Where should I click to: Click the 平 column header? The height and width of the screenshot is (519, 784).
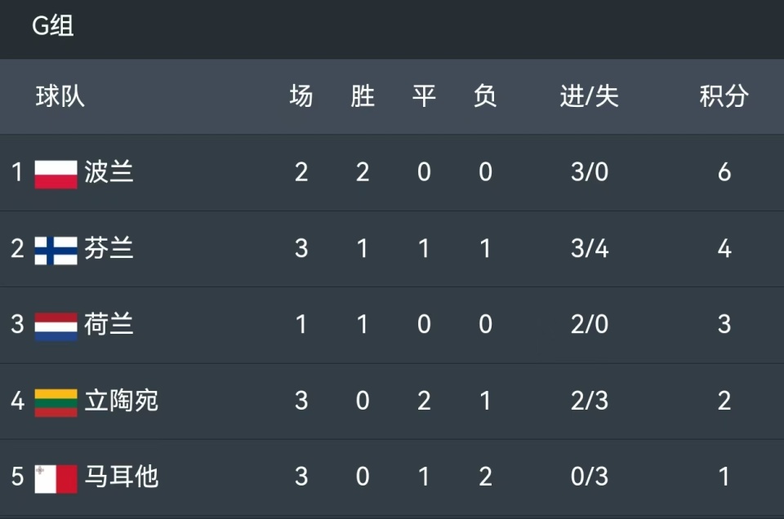[x=424, y=96]
